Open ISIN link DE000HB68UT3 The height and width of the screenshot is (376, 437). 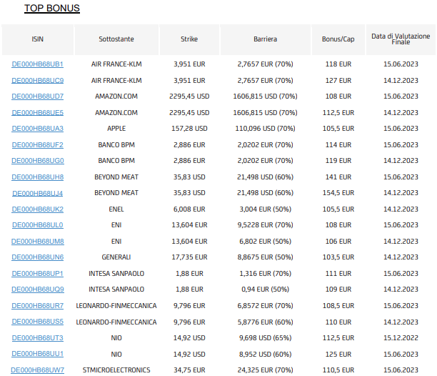pyautogui.click(x=38, y=338)
